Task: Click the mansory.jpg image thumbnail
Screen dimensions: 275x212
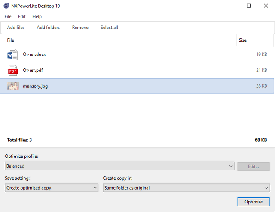Action: (x=13, y=86)
